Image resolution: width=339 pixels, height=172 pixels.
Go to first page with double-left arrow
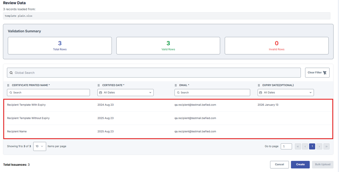[298, 146]
